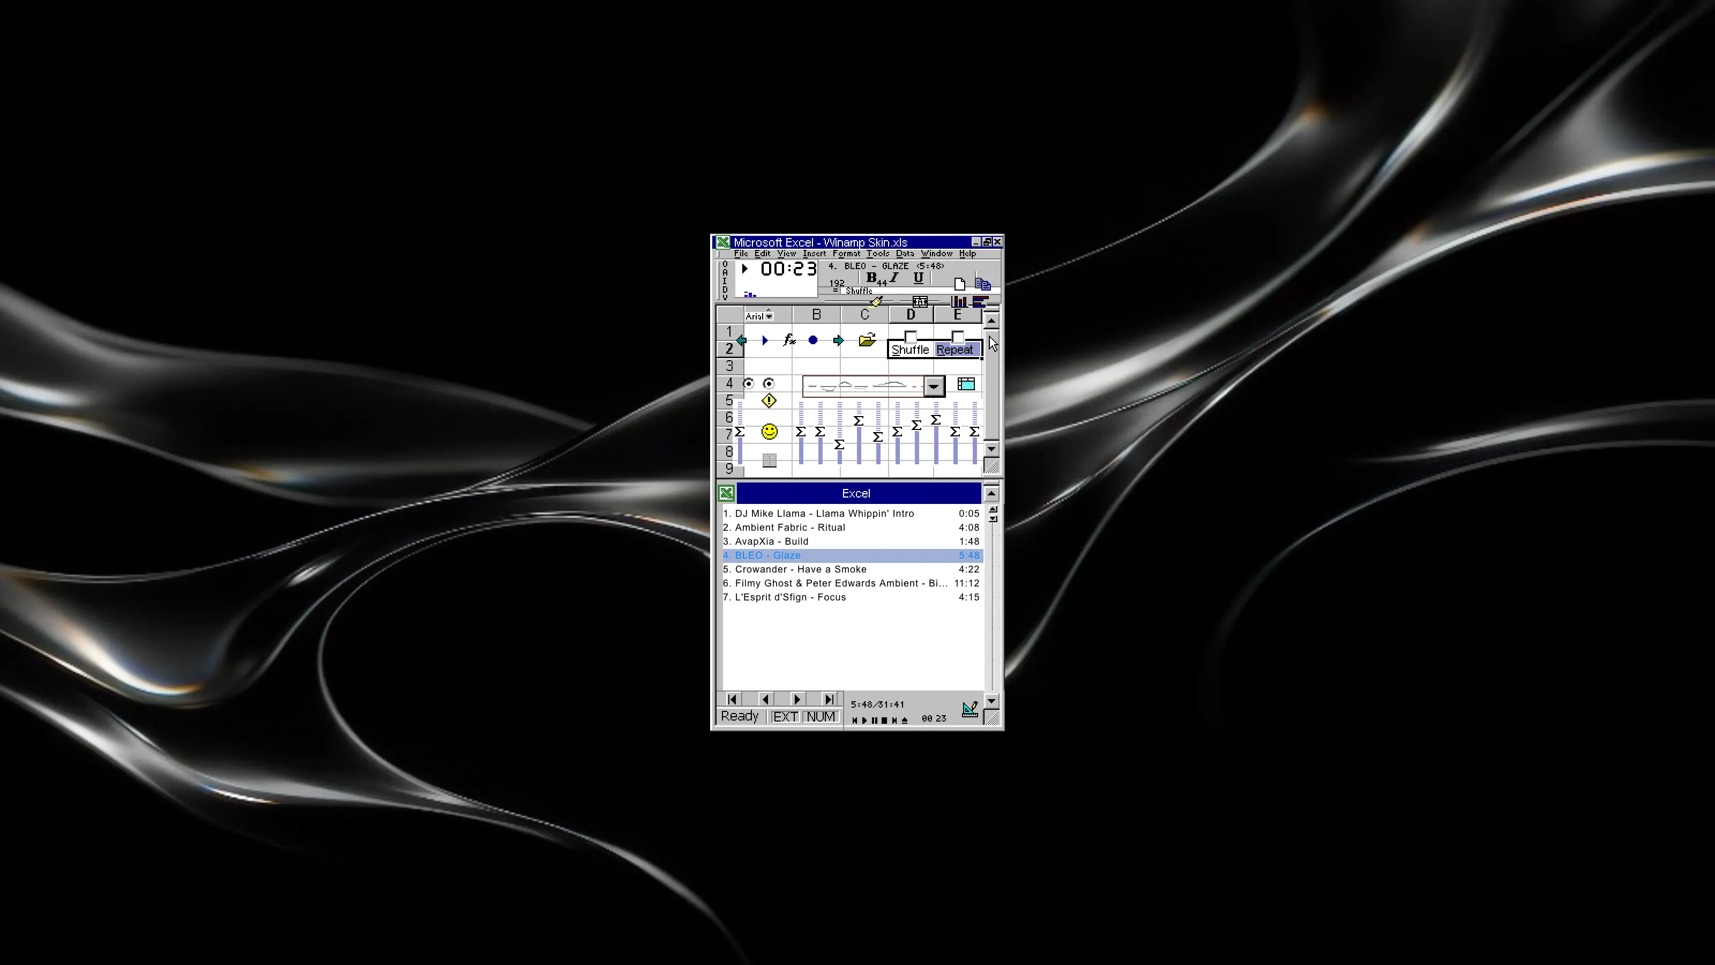Click column header D
1715x965 pixels.
coord(911,314)
